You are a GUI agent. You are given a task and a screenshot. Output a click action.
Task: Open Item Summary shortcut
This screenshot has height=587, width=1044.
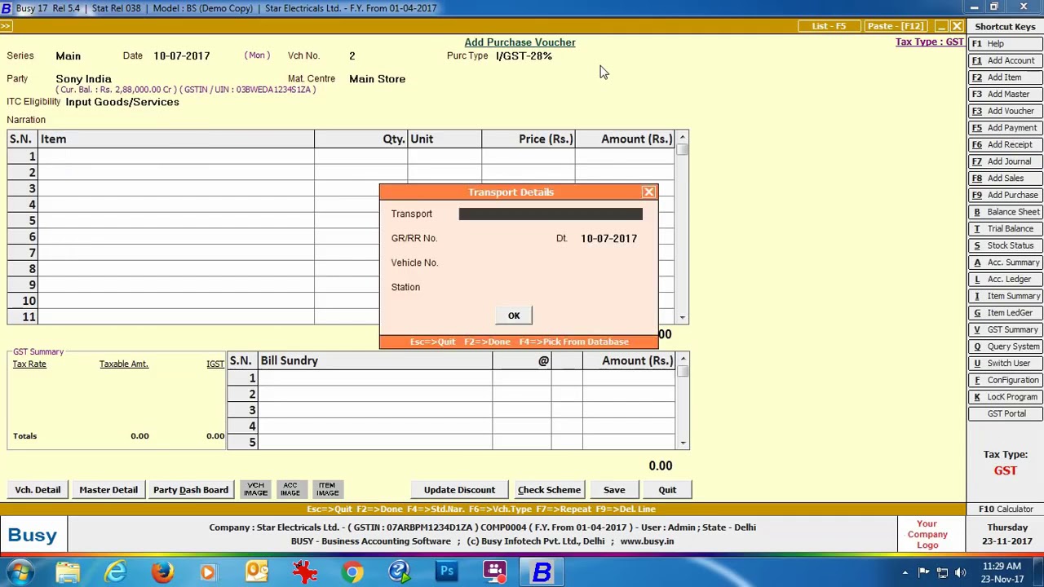click(x=1005, y=296)
